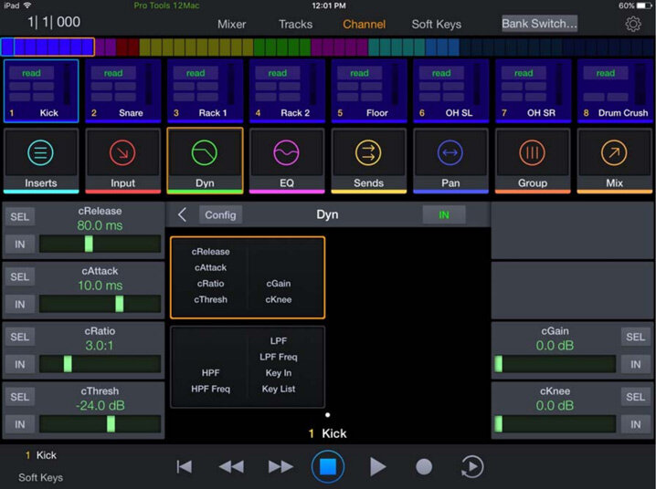Select track 4 Rack 2 strip
The width and height of the screenshot is (656, 489).
point(287,91)
